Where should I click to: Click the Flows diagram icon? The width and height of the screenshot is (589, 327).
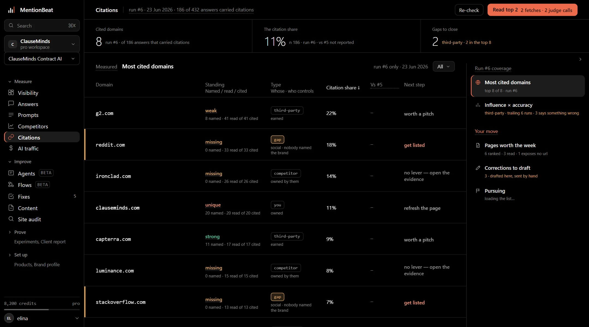pyautogui.click(x=11, y=184)
